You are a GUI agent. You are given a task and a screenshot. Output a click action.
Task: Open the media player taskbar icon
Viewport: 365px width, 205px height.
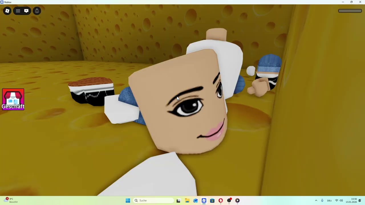pyautogui.click(x=237, y=200)
